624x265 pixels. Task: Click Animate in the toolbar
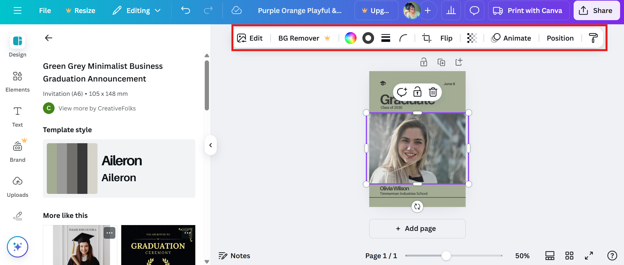tap(511, 38)
